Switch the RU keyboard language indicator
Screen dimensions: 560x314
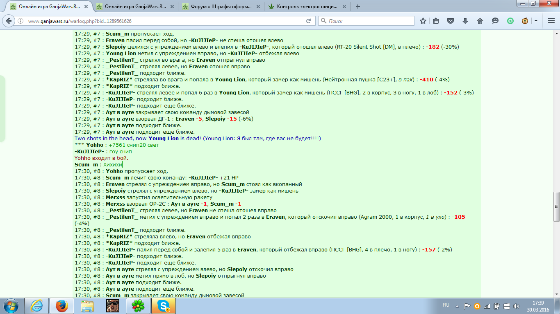[x=446, y=305]
